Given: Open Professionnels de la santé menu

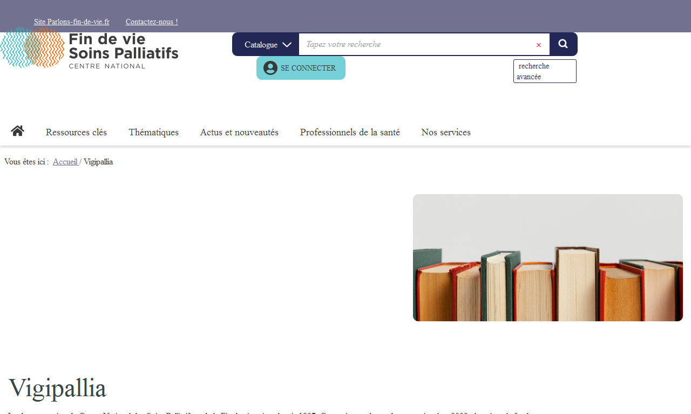Looking at the screenshot, I should [350, 132].
